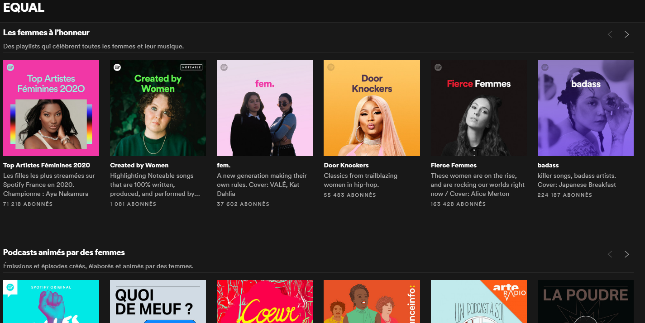Screen dimensions: 645x323
Task: Open La Poudre podcast cover
Action: pos(586,301)
